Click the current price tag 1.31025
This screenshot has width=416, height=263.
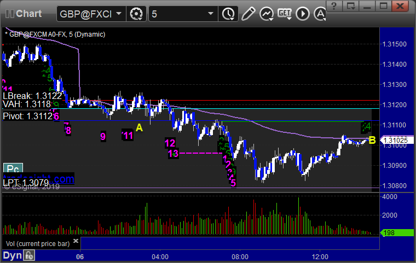coord(397,141)
